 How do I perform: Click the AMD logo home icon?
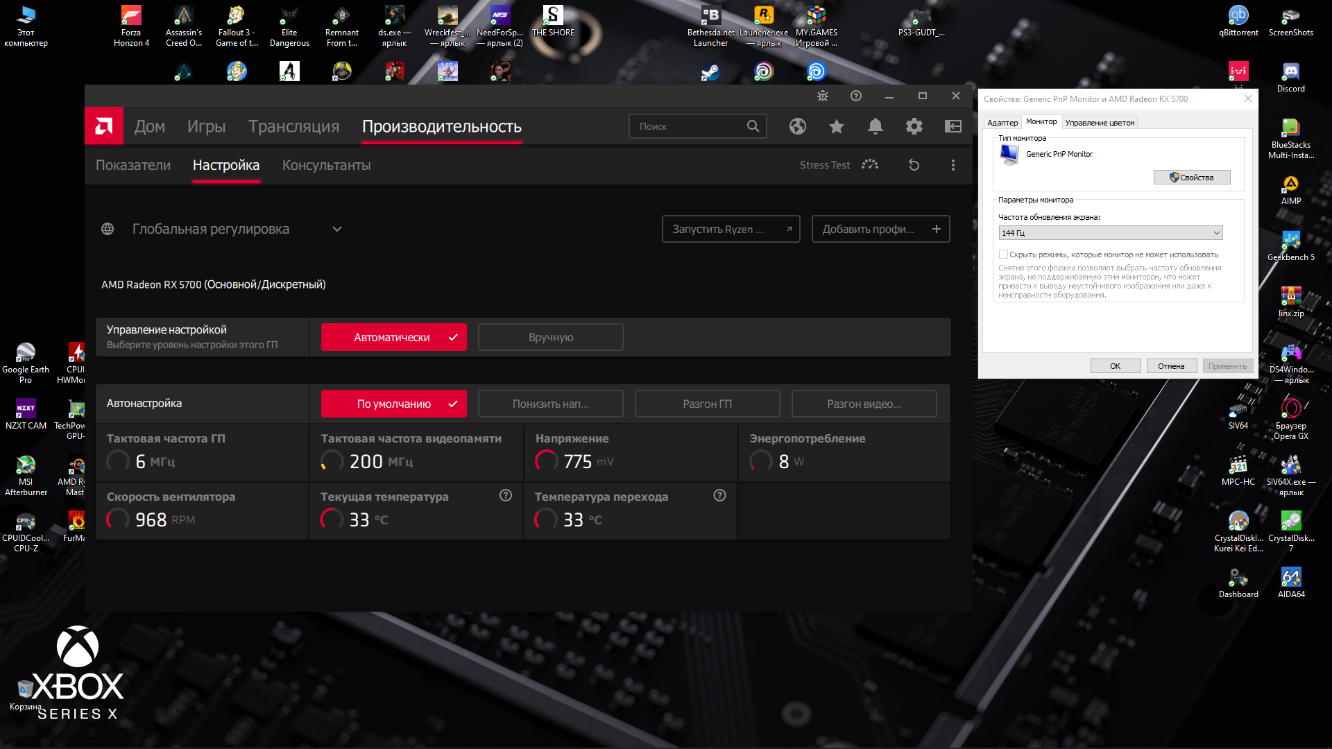click(x=104, y=126)
